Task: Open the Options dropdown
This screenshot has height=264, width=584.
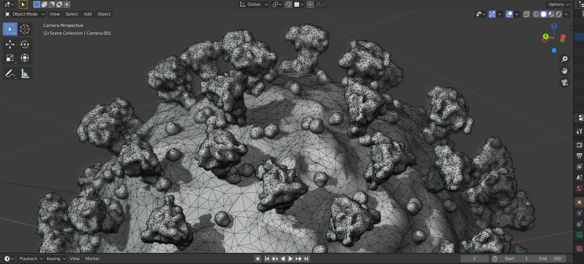Action: click(558, 4)
